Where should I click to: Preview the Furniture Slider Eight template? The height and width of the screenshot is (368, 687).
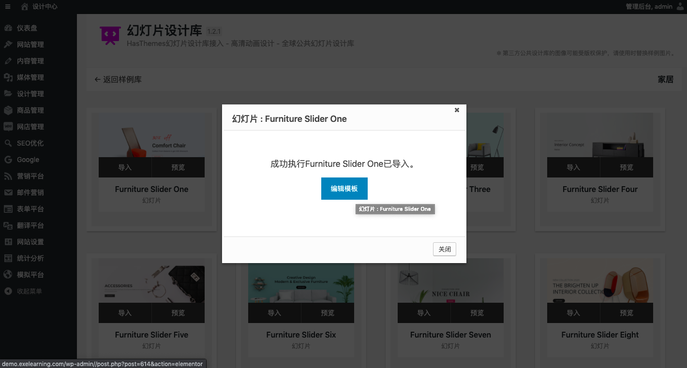coord(627,313)
